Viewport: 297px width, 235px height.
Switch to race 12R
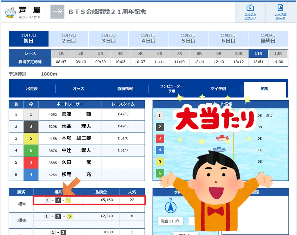click(x=278, y=53)
